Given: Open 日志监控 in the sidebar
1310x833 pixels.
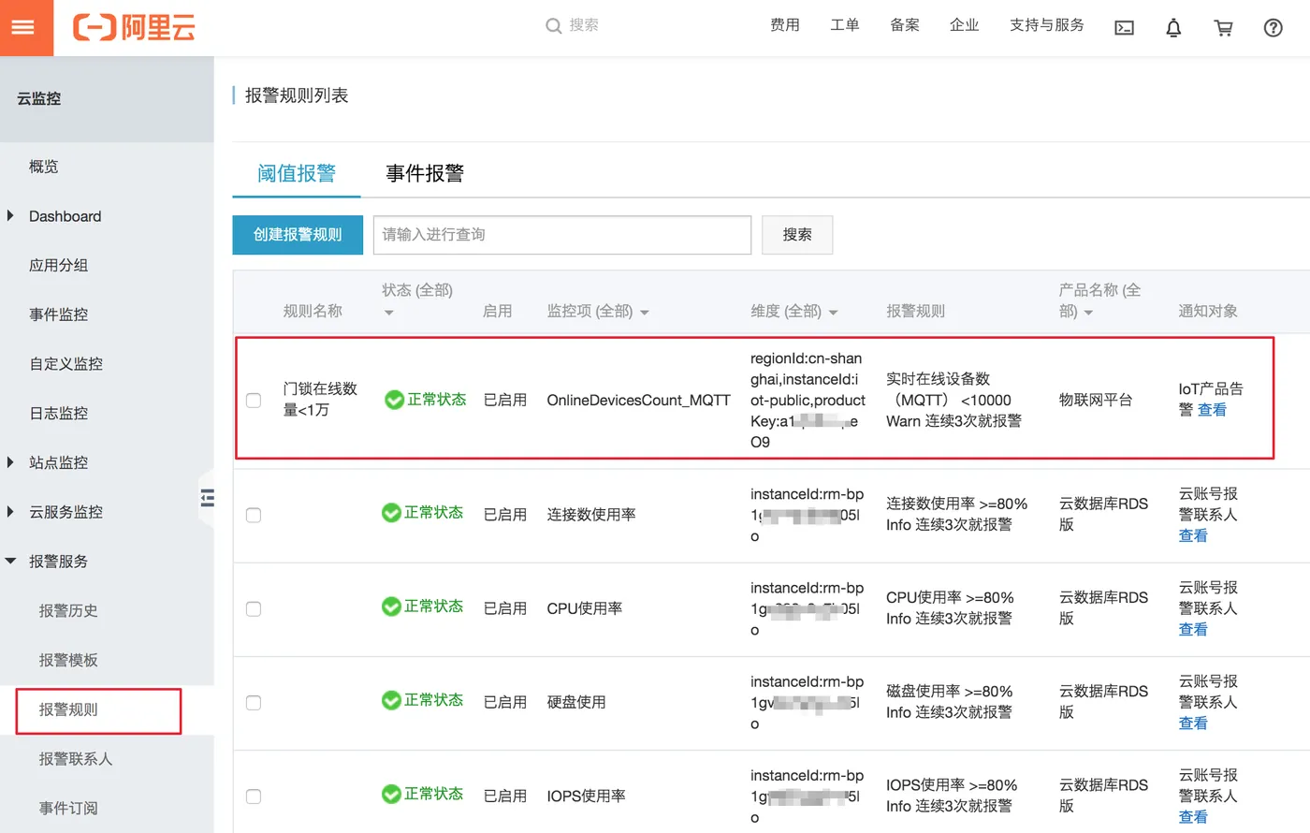Looking at the screenshot, I should 59,414.
